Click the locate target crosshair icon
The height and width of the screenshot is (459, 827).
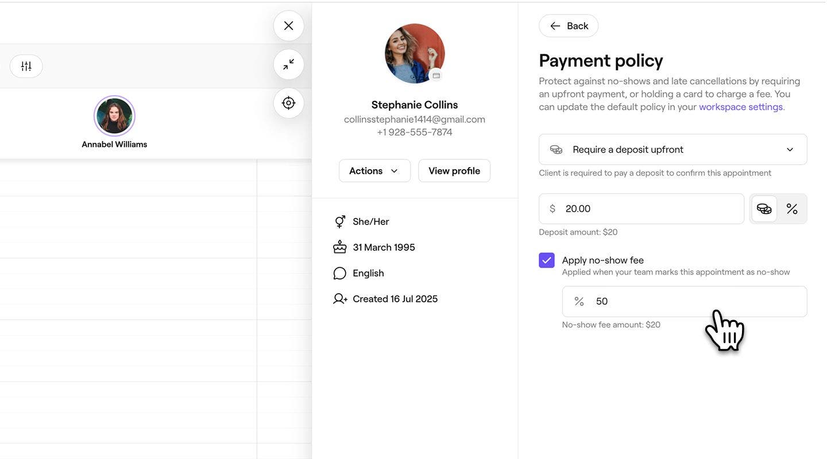[x=288, y=103]
